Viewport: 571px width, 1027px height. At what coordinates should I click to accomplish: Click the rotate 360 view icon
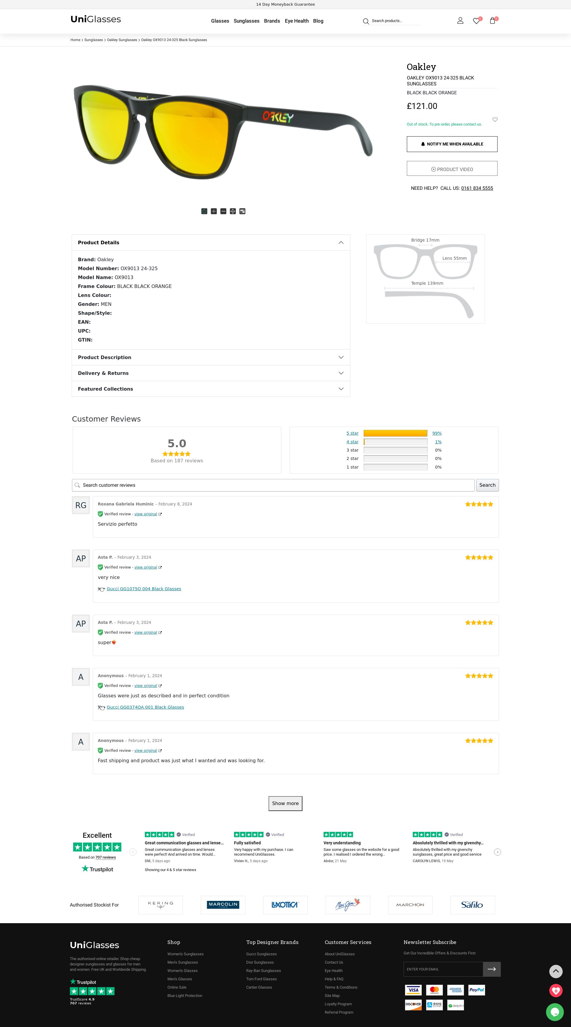(204, 211)
